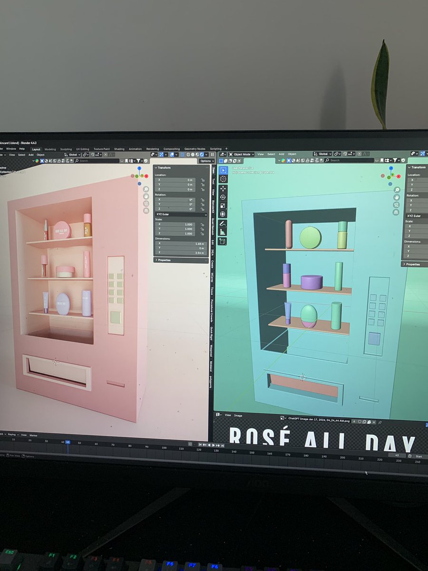This screenshot has width=428, height=571.
Task: Open the Help menu
Action: coord(22,149)
